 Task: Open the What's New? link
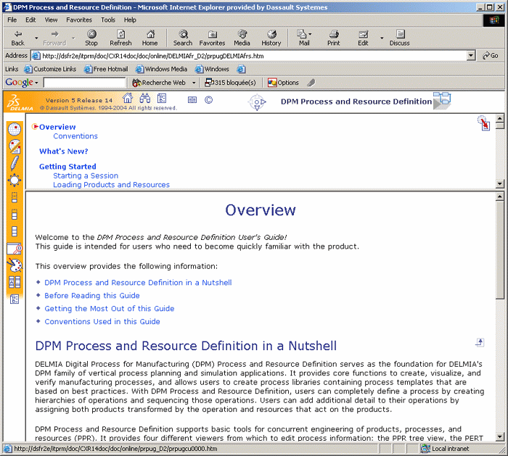[x=64, y=151]
